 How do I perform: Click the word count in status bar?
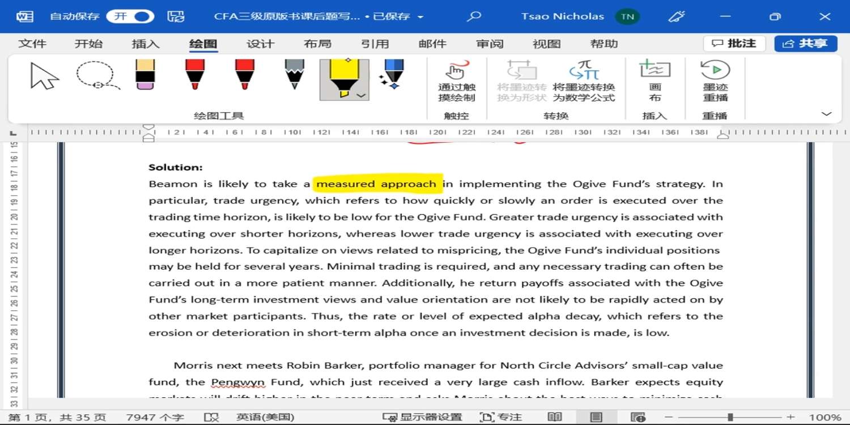(155, 417)
